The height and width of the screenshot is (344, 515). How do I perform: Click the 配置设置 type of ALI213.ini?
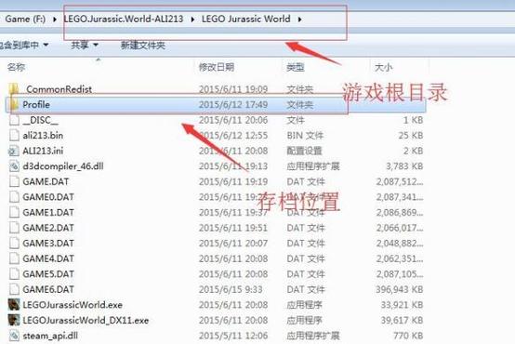click(304, 151)
